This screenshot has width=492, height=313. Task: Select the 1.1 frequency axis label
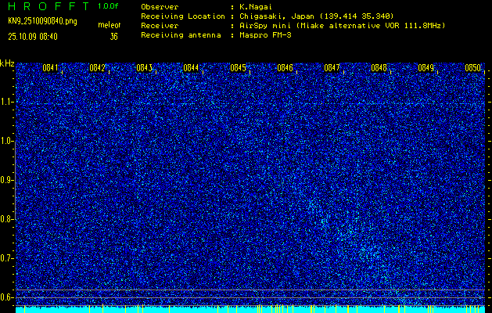[8, 102]
